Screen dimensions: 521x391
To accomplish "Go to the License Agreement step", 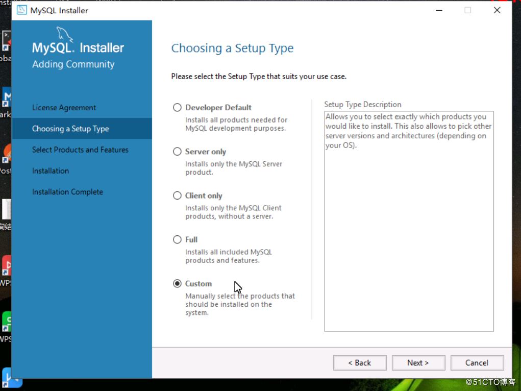I will click(x=64, y=107).
